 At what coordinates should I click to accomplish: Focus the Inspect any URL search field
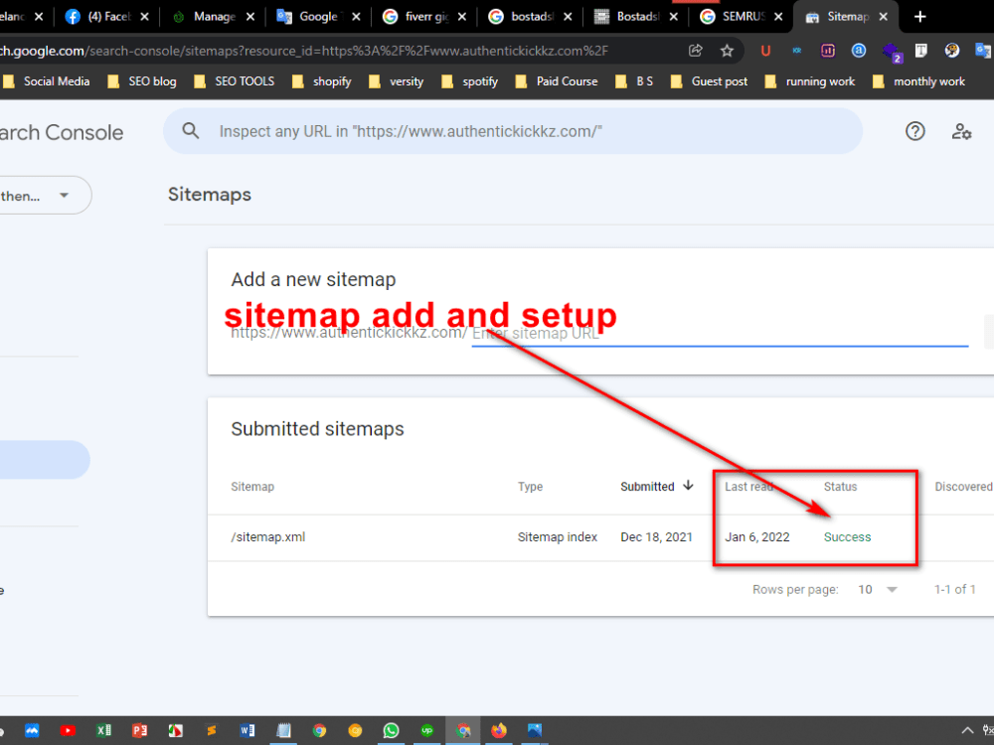512,131
